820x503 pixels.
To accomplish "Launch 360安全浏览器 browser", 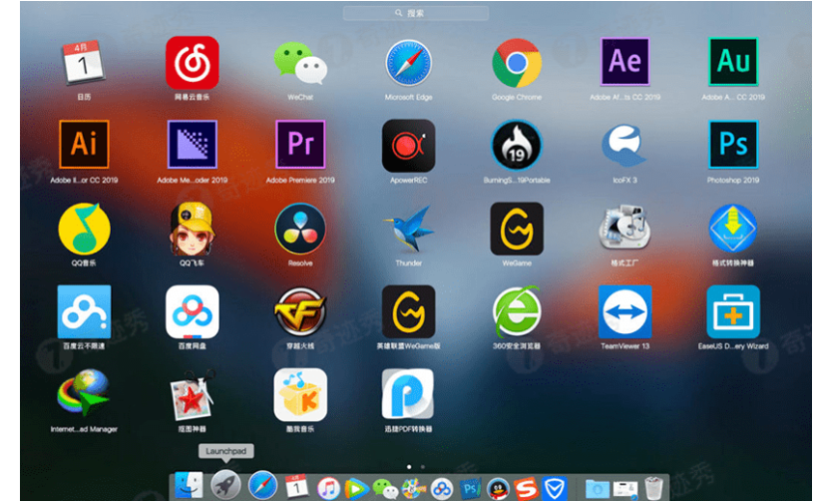I will (x=517, y=312).
